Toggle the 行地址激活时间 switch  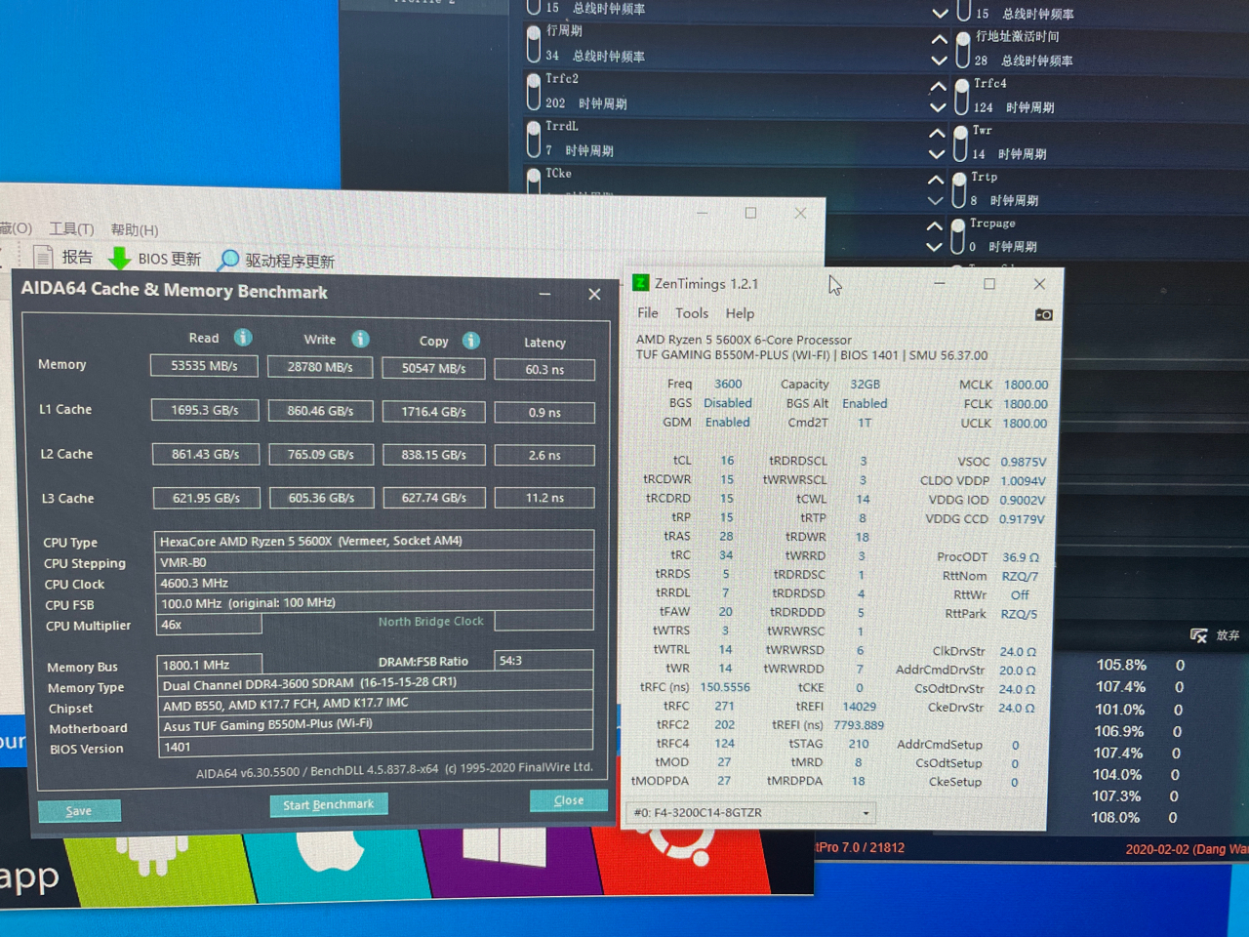click(x=962, y=48)
